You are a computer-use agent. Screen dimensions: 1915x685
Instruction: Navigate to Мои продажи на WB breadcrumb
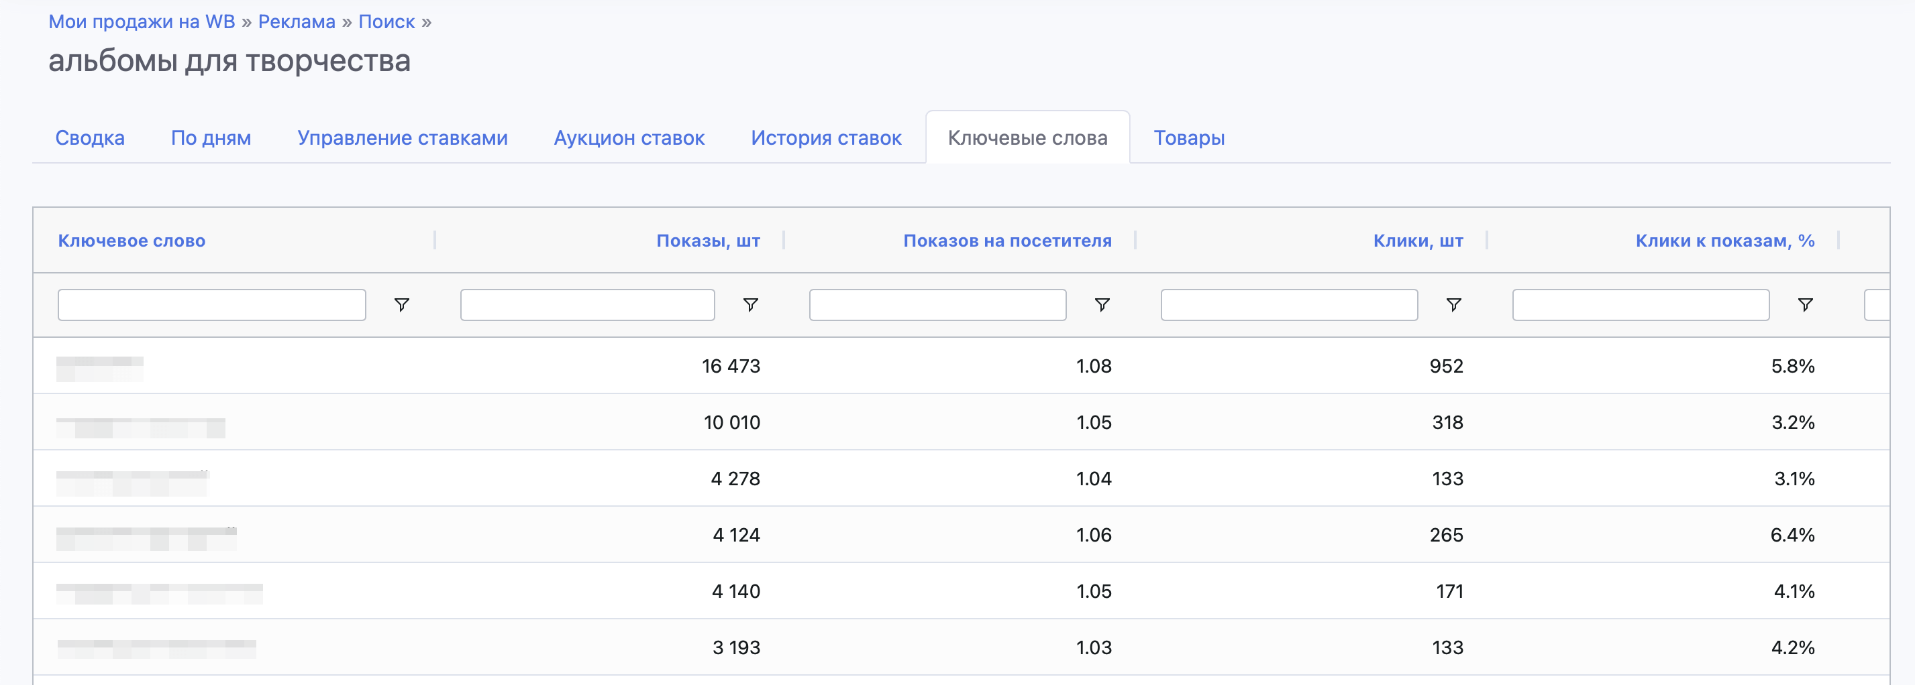point(142,20)
